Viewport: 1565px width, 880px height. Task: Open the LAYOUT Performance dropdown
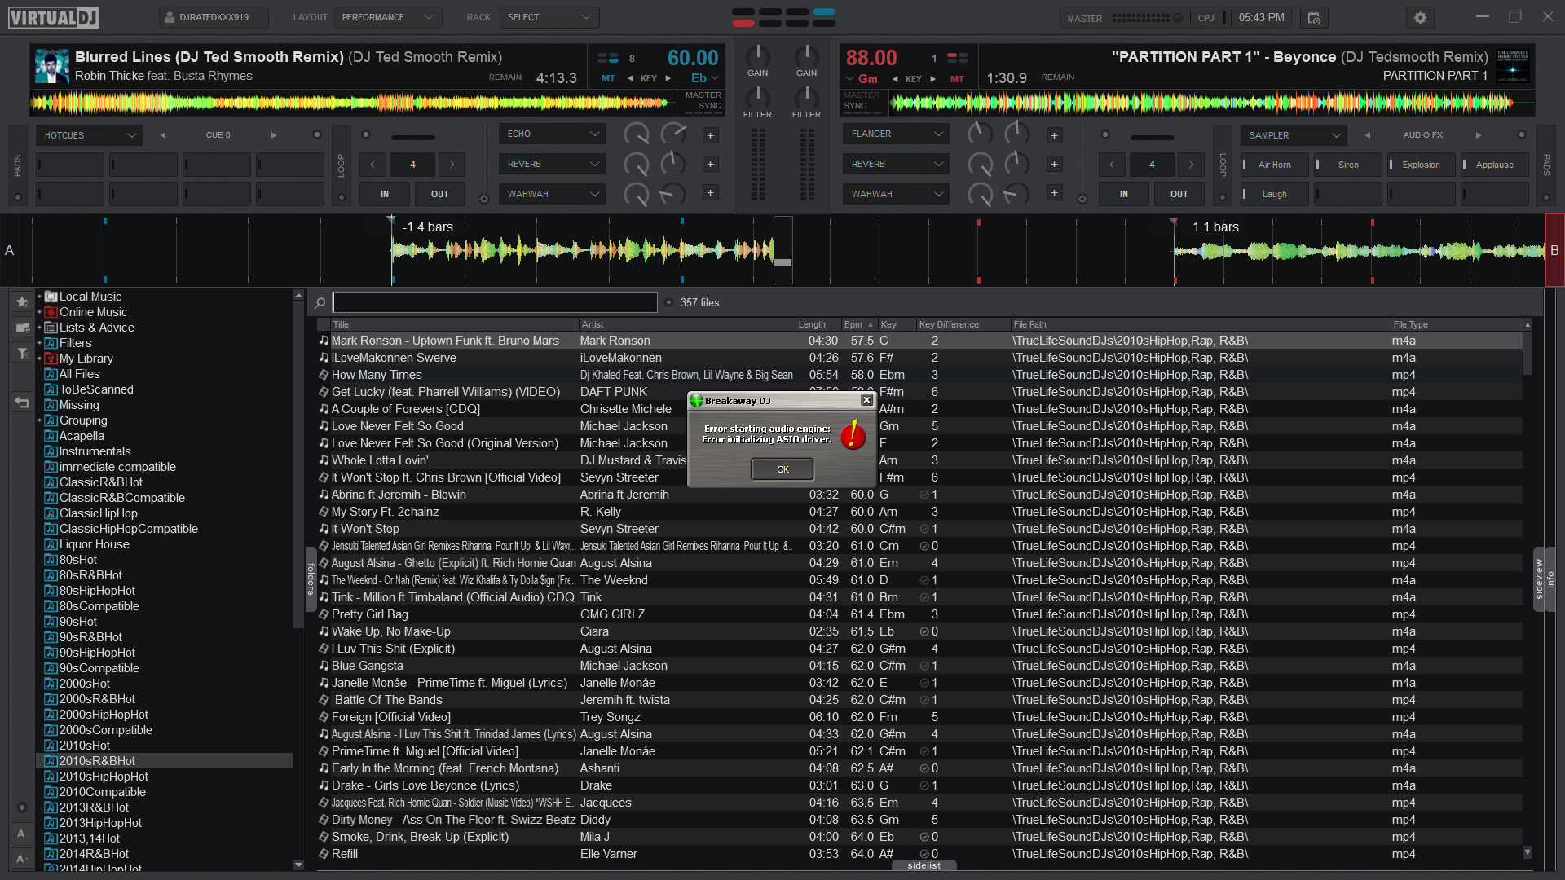pyautogui.click(x=388, y=17)
